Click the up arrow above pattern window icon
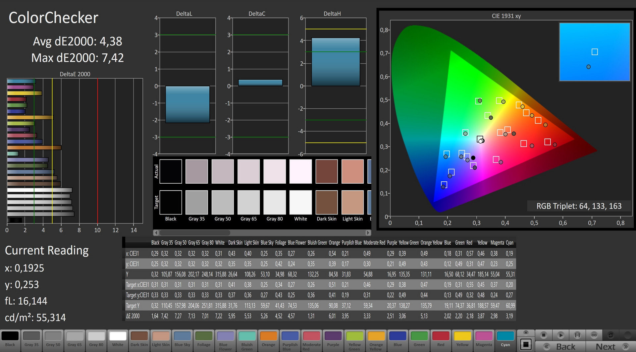The width and height of the screenshot is (636, 352). coord(526,332)
